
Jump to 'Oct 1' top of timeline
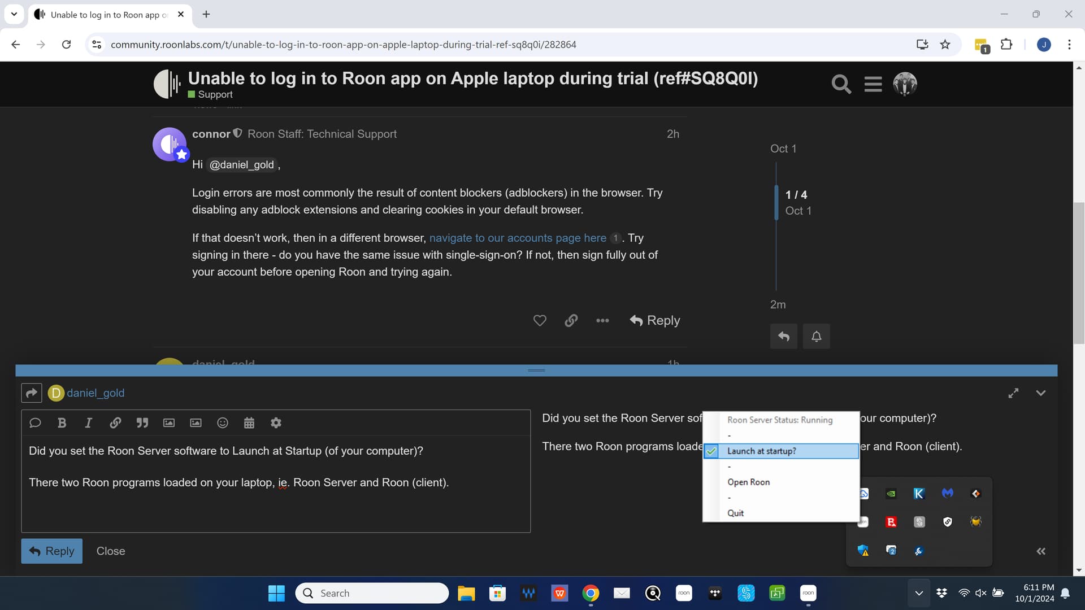(783, 149)
